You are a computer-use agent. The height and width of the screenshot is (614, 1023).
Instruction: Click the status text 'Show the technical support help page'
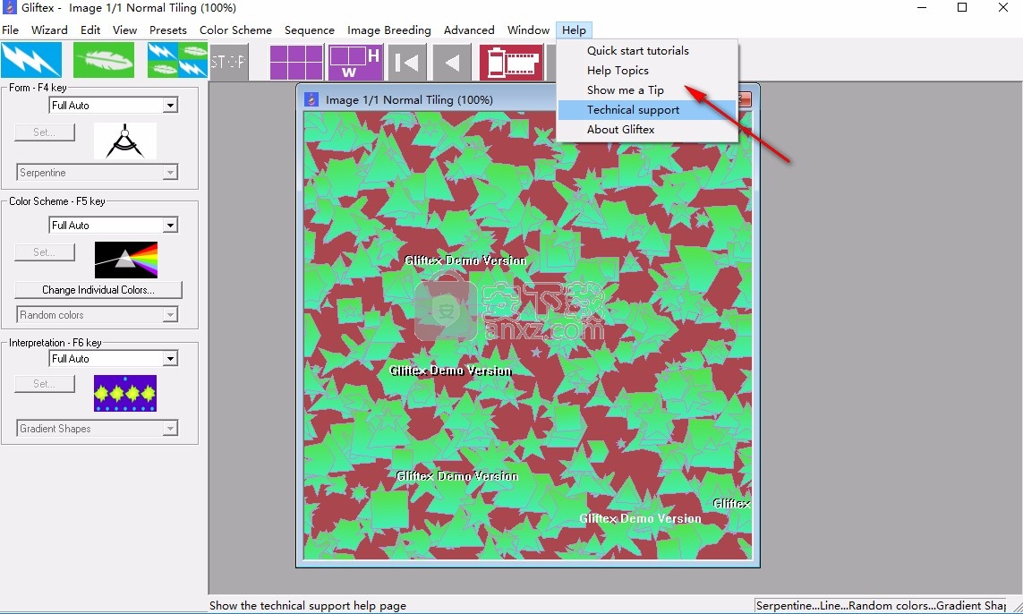click(x=308, y=606)
